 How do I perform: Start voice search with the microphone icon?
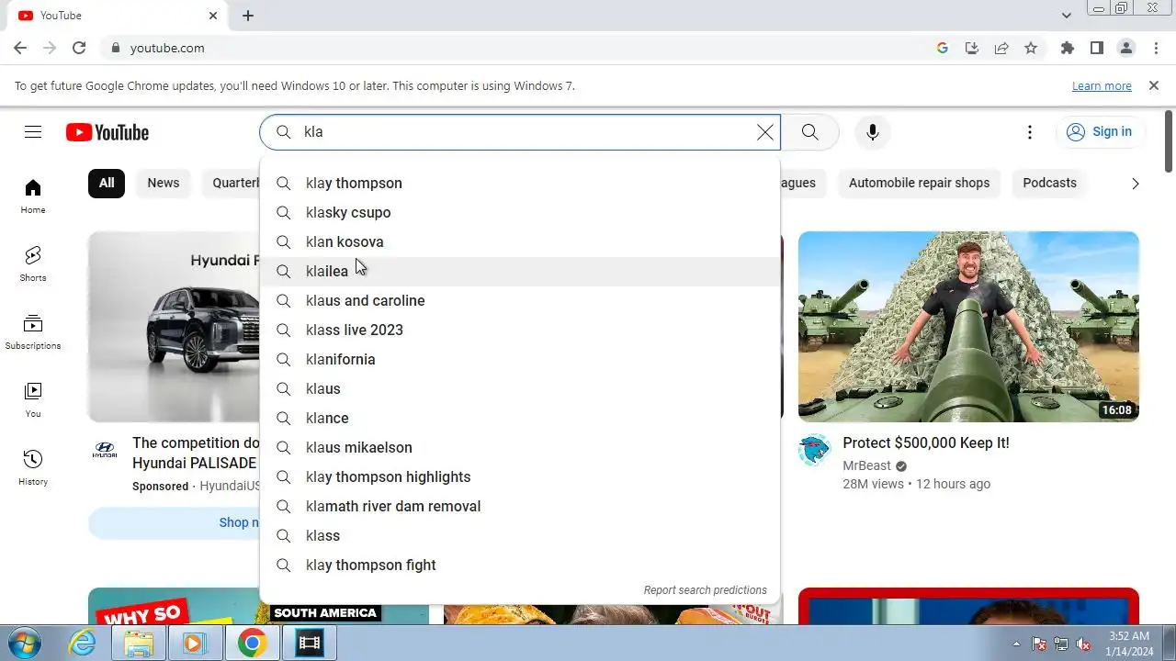(x=872, y=132)
